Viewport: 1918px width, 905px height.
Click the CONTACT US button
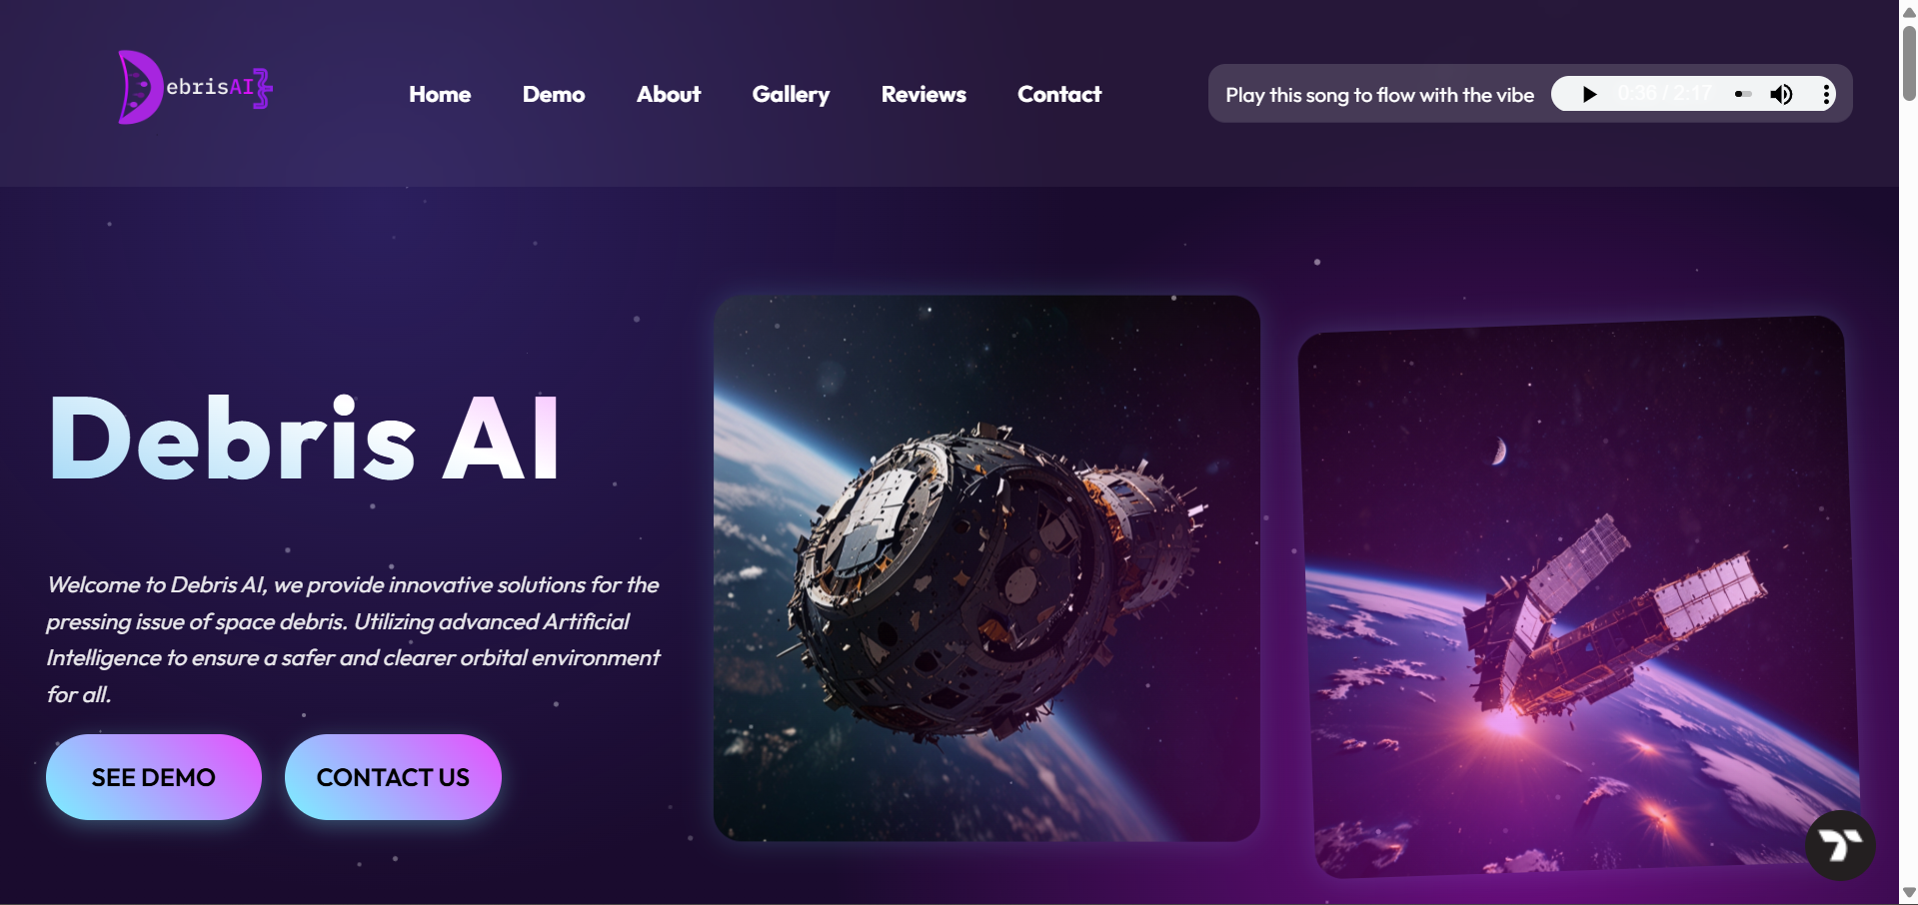[x=393, y=777]
